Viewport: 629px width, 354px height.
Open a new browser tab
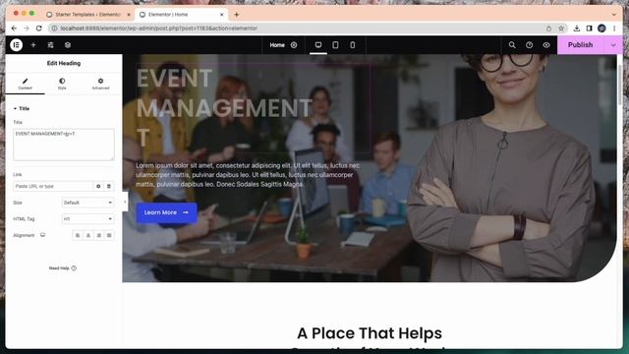tap(237, 15)
